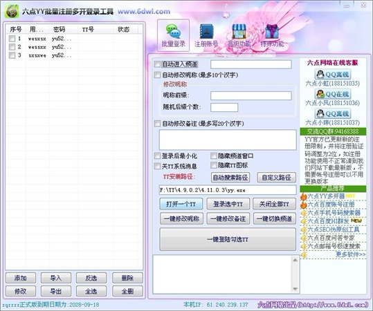This screenshot has width=373, height=311.
Task: Click 修改 button
Action: point(21,291)
